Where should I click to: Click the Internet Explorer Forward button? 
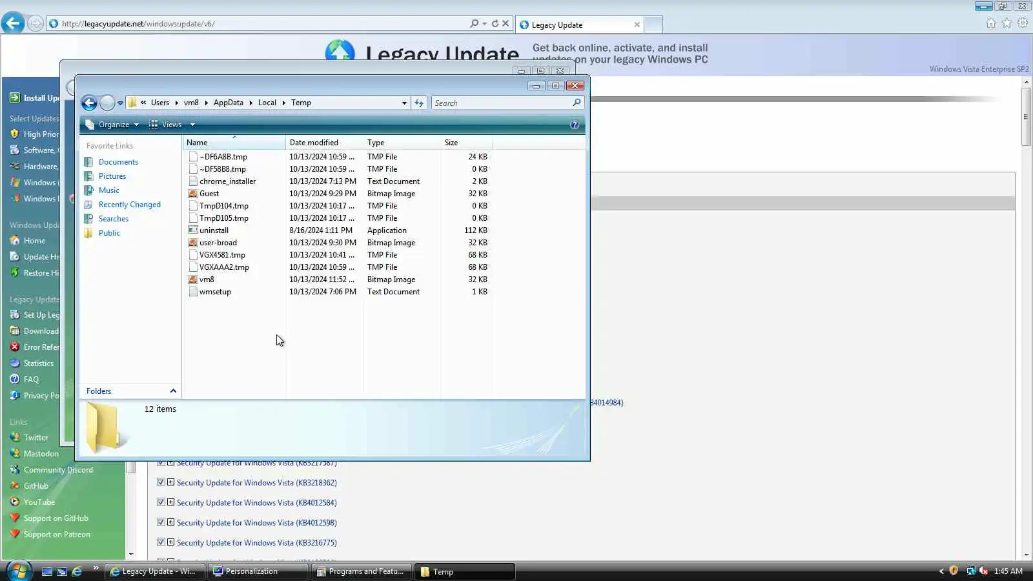click(36, 24)
